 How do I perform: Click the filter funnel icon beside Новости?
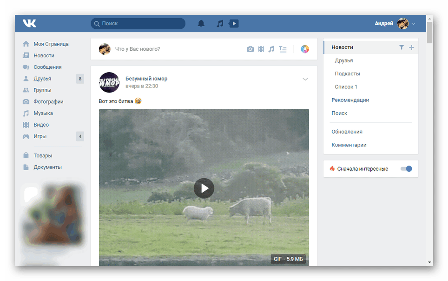coord(402,47)
